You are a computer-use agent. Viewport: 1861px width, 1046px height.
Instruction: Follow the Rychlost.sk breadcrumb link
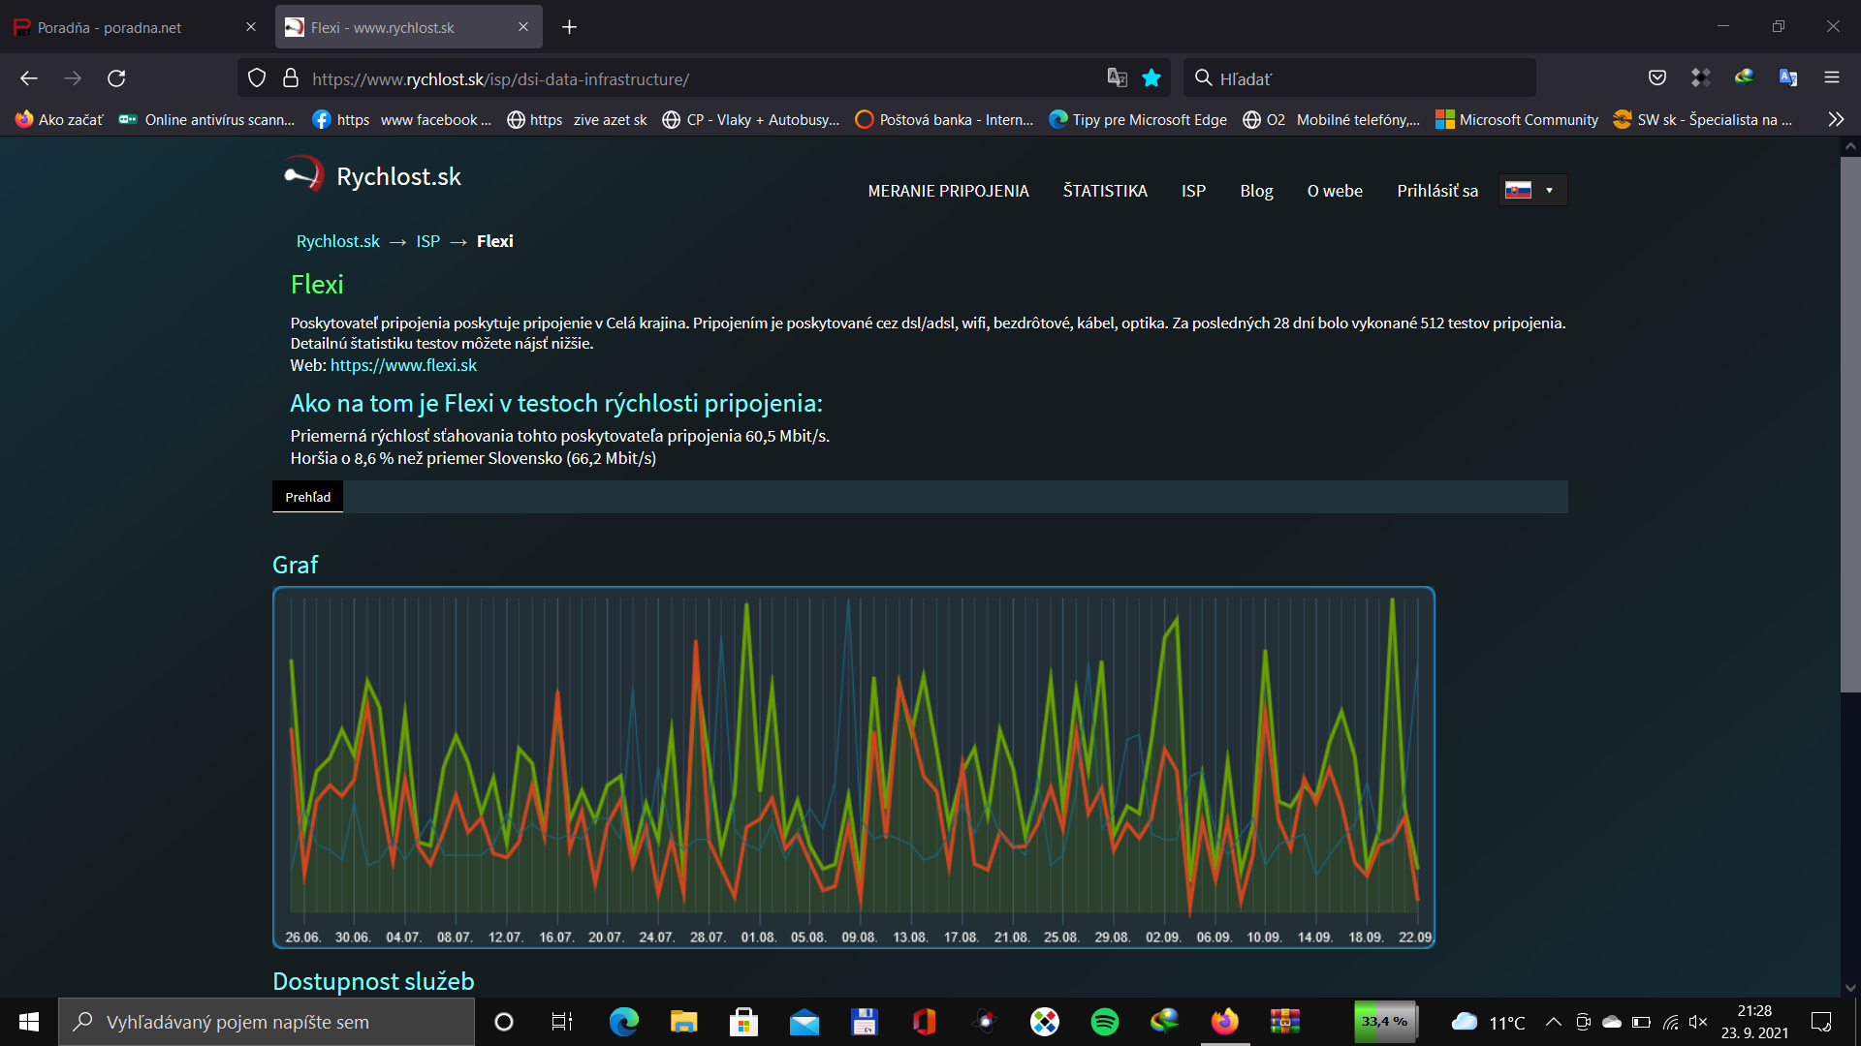tap(338, 241)
